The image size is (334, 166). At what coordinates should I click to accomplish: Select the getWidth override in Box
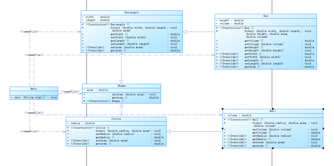pos(265,54)
